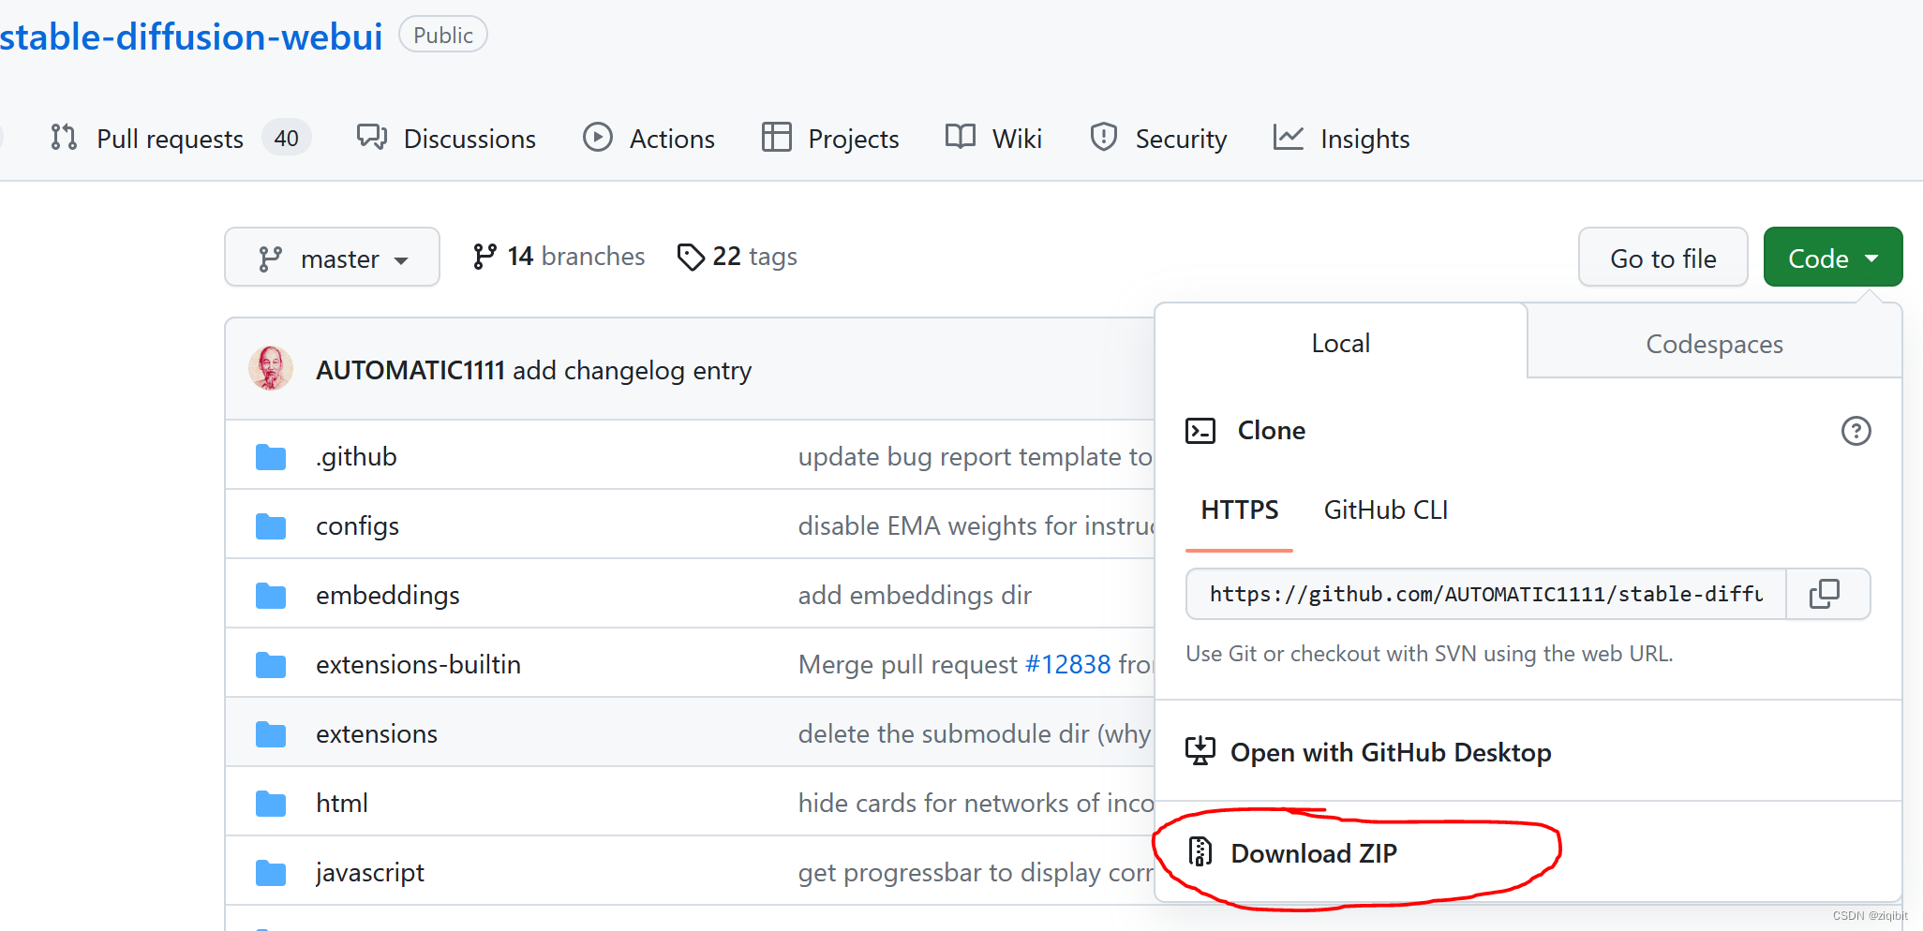Open the Projects tab

coord(830,139)
